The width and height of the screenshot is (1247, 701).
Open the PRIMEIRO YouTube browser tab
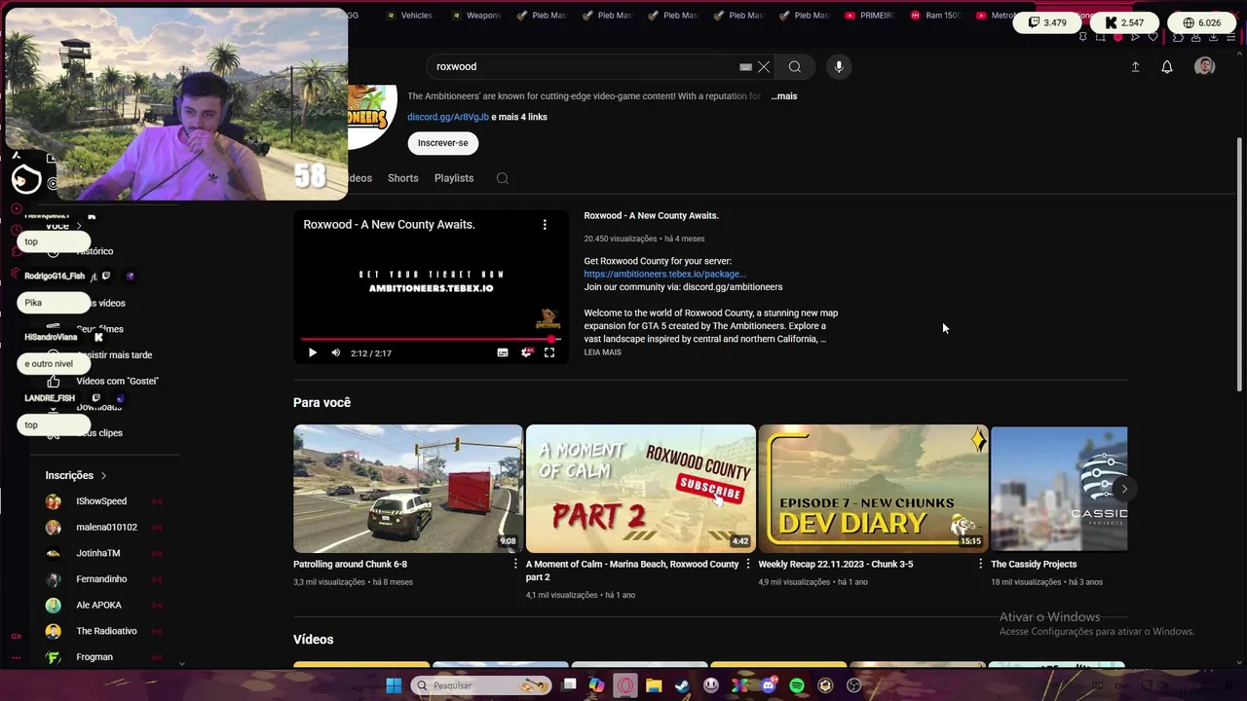[x=869, y=16]
